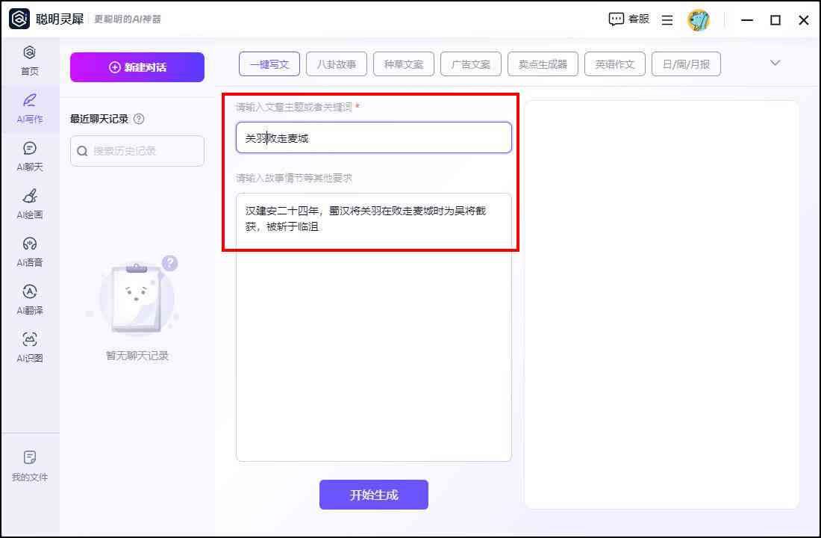Click the 暂无聊天记录 placeholder text
The height and width of the screenshot is (538, 821).
(137, 356)
